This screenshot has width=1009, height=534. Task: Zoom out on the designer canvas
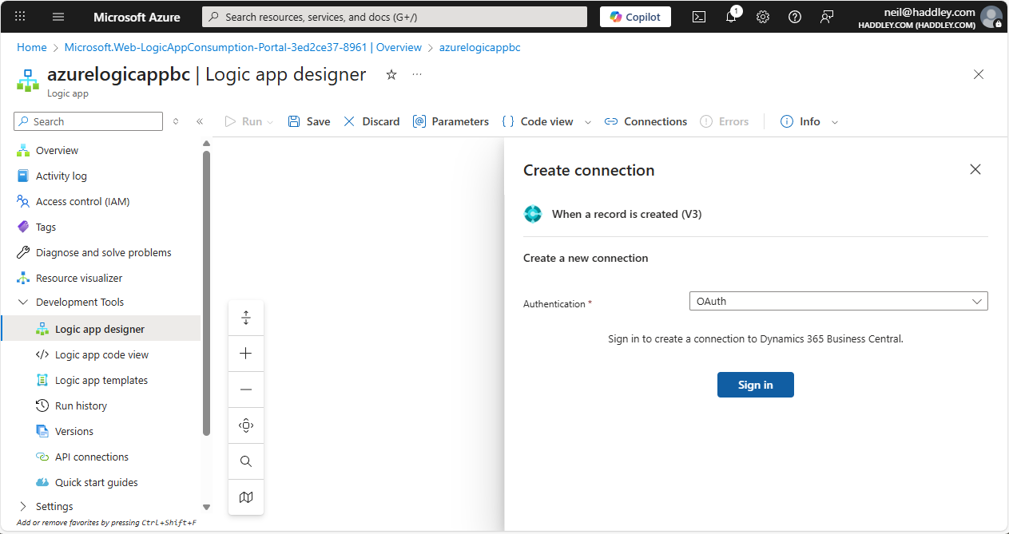[246, 390]
